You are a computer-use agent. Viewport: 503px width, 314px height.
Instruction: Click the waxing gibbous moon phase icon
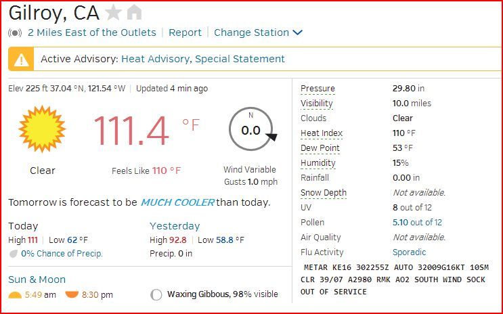[156, 295]
